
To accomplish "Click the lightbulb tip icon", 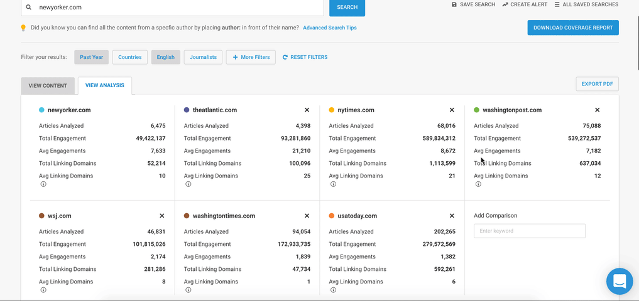I will point(23,28).
